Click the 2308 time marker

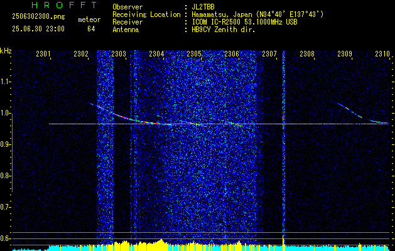click(307, 54)
